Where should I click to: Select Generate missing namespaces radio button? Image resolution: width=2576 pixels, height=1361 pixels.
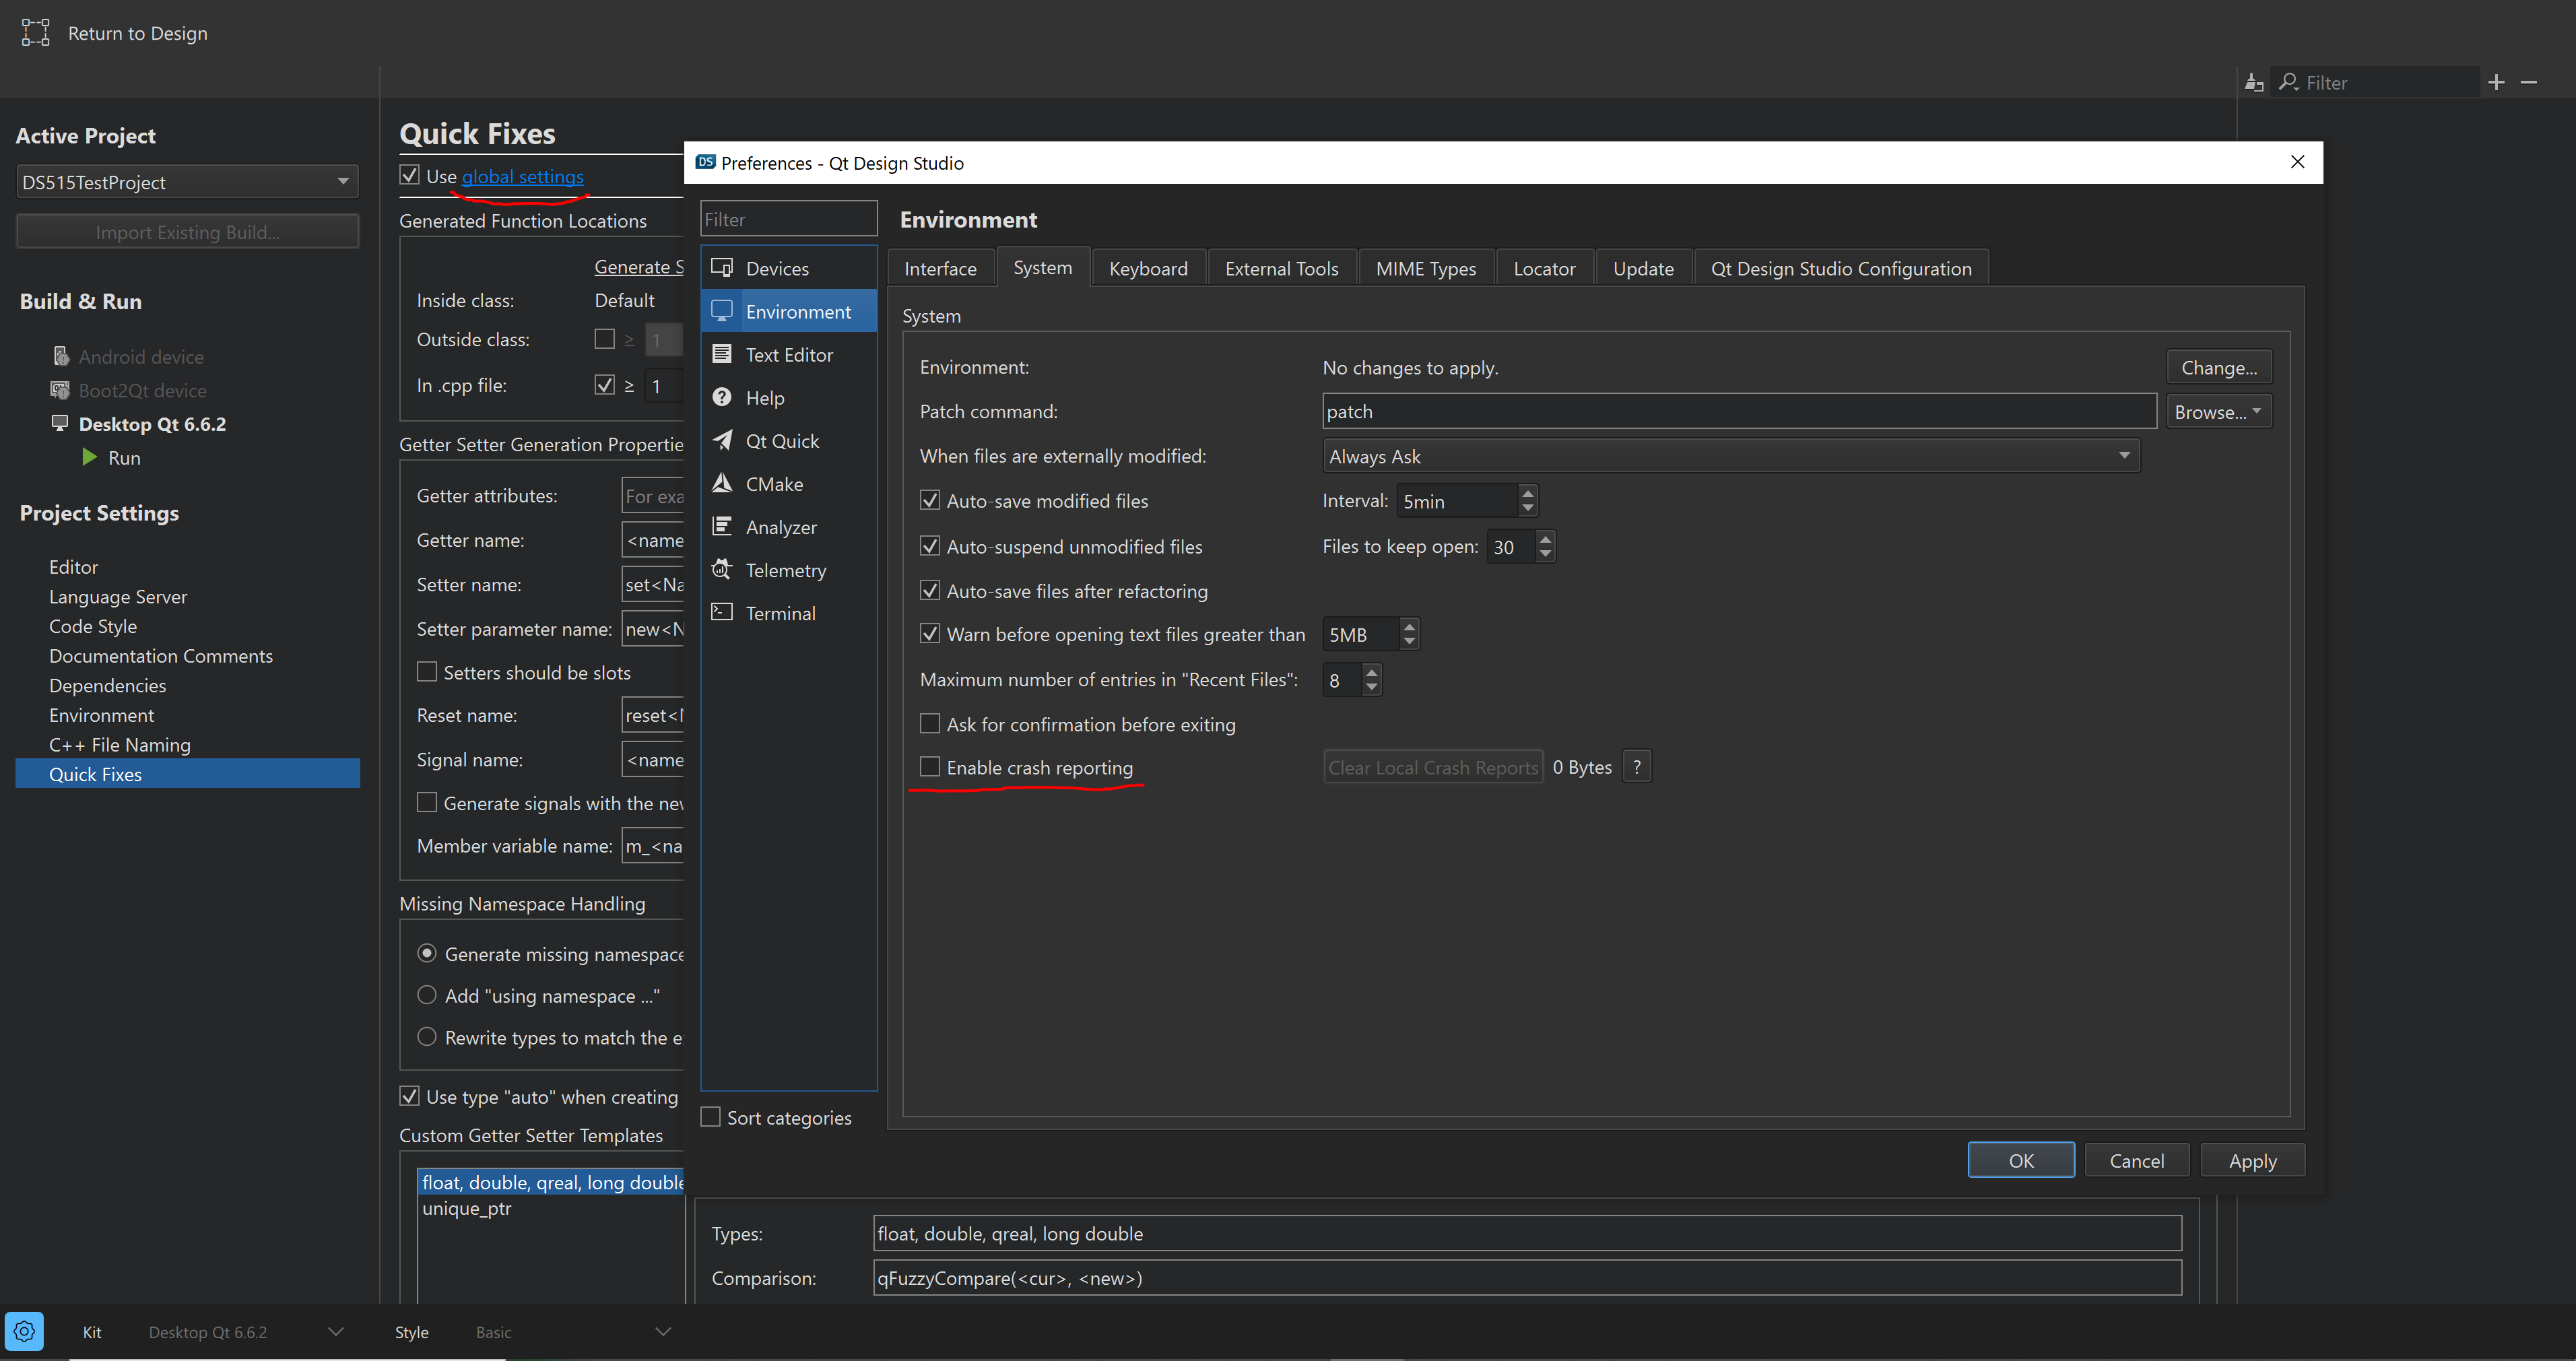click(427, 953)
